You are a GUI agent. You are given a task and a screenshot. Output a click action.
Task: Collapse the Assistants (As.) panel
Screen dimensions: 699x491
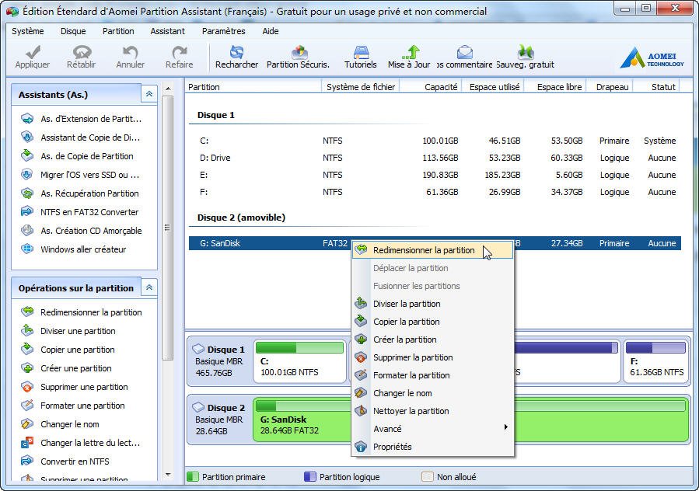(x=149, y=95)
